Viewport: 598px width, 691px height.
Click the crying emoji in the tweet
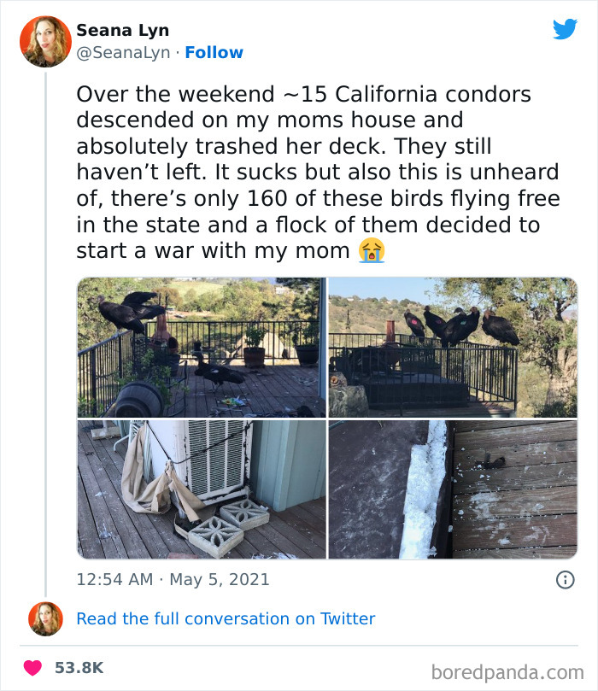pyautogui.click(x=372, y=250)
